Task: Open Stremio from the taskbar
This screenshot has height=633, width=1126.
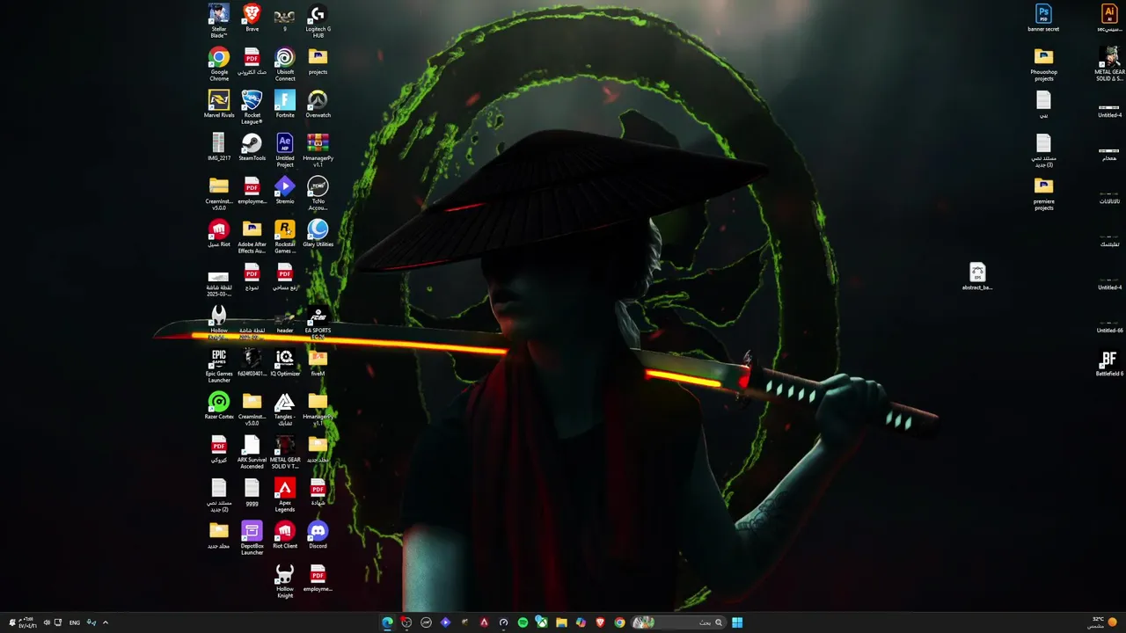Action: (445, 622)
